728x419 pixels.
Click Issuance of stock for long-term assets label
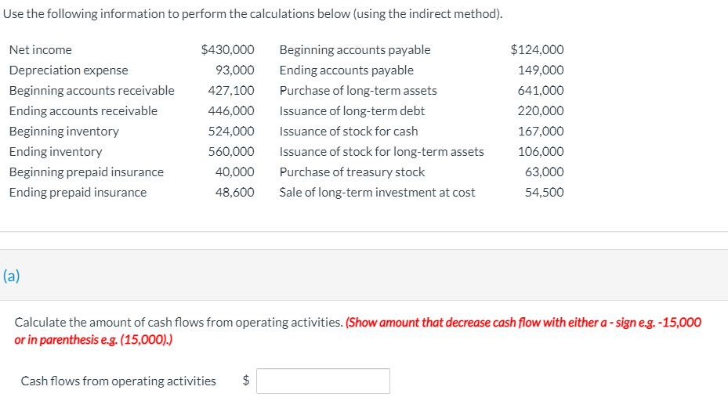[382, 152]
